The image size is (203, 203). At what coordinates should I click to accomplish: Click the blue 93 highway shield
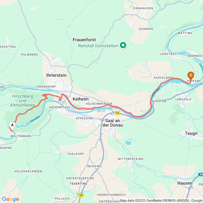click(201, 174)
